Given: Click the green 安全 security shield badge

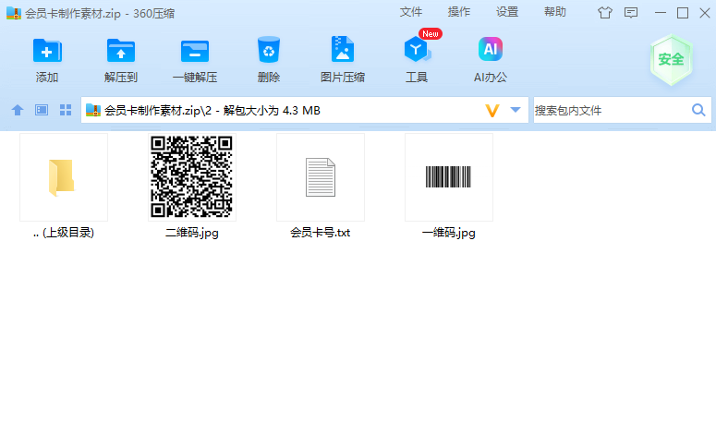Looking at the screenshot, I should click(x=671, y=59).
